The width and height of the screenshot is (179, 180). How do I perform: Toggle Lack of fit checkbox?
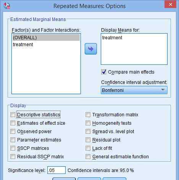[88, 148]
